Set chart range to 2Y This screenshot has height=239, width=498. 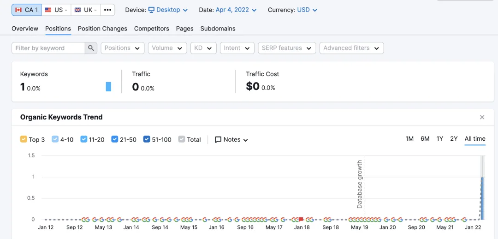454,138
